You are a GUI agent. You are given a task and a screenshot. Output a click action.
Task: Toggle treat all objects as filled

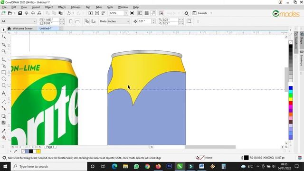click(189, 21)
